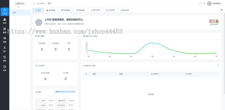225x110 pixels.
Task: Click the vue-router version cell ^3.5.2
Action: click(x=71, y=105)
